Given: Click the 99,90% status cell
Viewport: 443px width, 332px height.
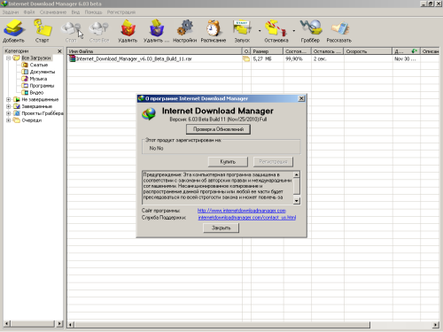Looking at the screenshot, I should pyautogui.click(x=298, y=58).
